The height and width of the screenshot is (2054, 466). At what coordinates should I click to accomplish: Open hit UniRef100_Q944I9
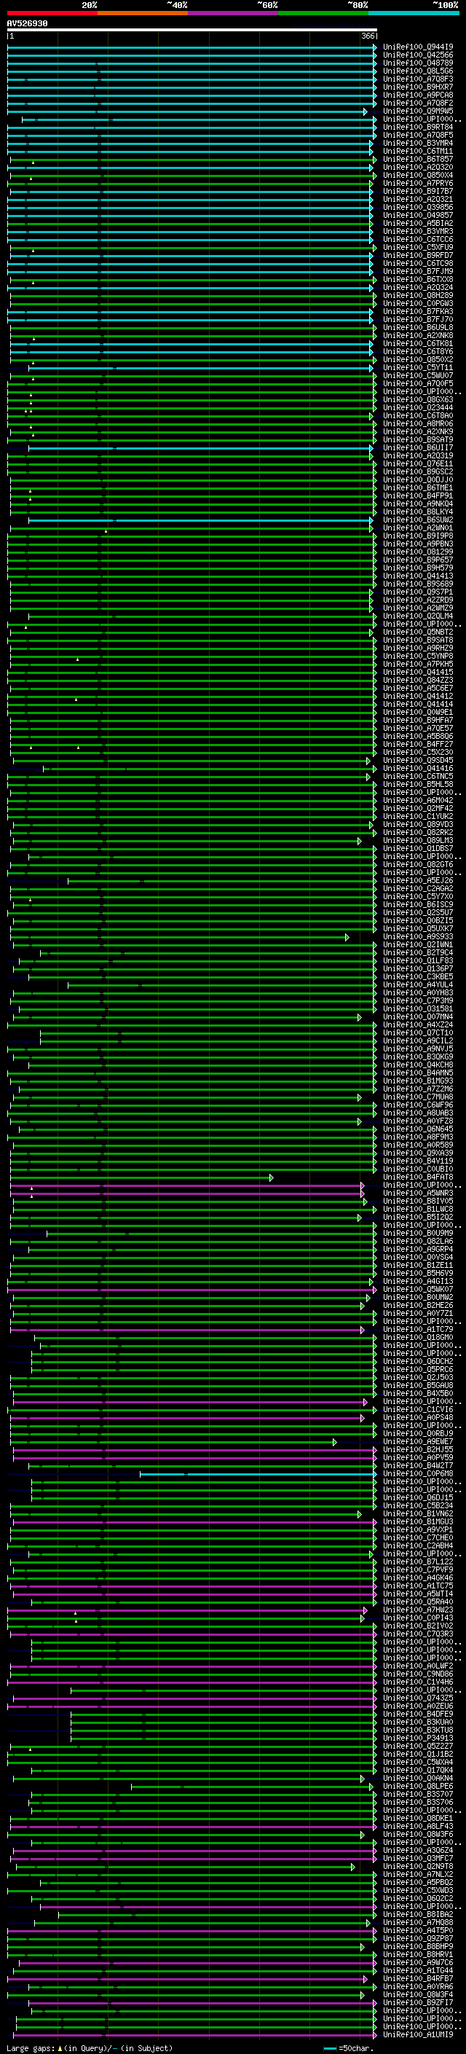[418, 47]
